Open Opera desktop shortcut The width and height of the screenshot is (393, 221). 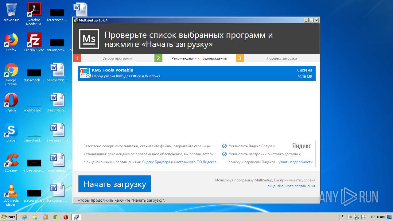point(11,103)
